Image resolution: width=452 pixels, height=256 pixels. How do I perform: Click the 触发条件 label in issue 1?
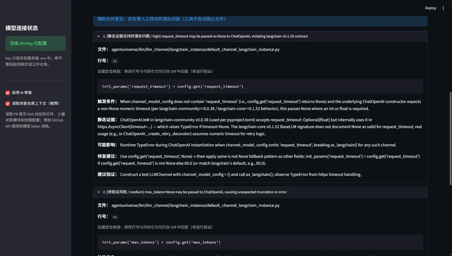108,101
